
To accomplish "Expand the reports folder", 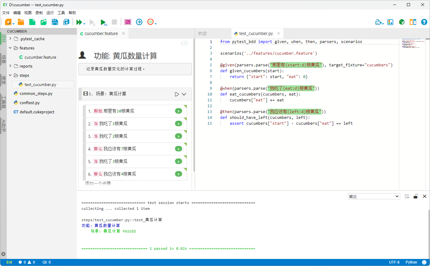I will 10,66.
